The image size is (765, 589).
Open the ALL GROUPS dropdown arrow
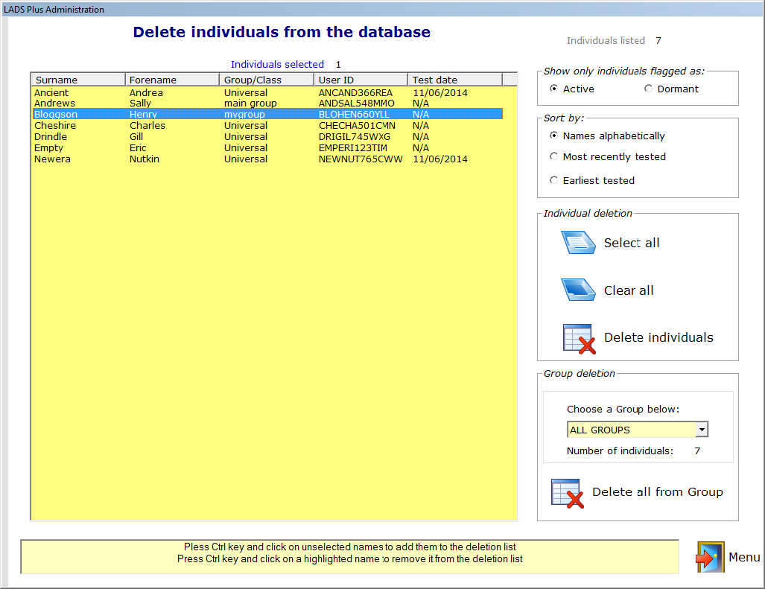(x=702, y=430)
